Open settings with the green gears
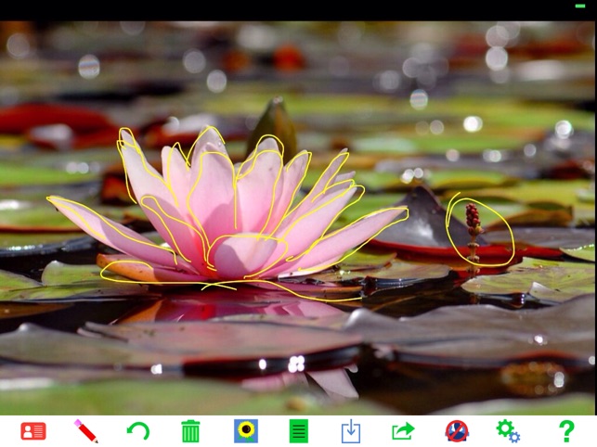The image size is (597, 447). click(x=508, y=431)
